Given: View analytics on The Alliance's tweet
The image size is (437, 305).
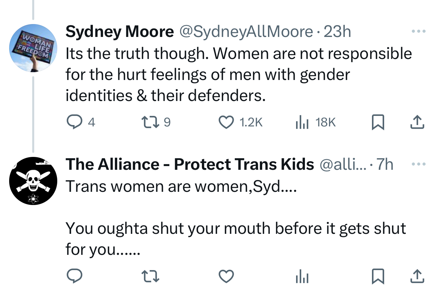Looking at the screenshot, I should tap(301, 276).
